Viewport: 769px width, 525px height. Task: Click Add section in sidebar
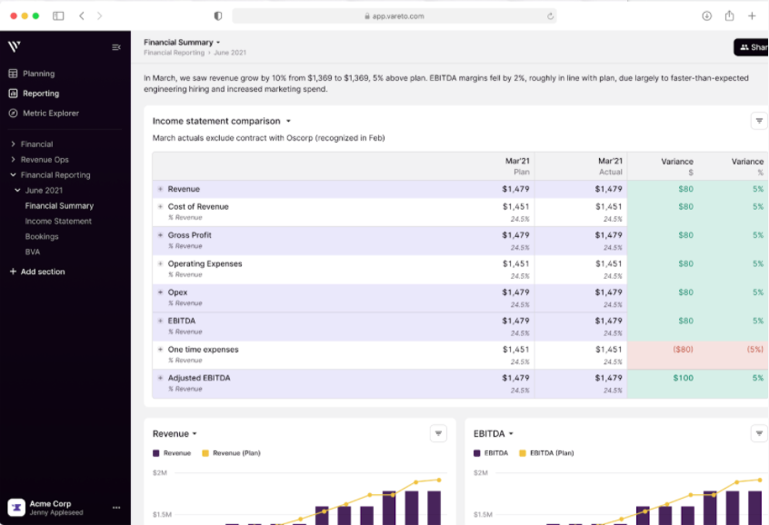(x=42, y=272)
